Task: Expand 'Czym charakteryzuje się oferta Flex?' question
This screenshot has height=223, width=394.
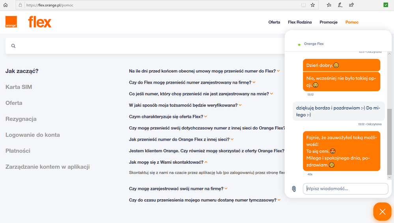Action: point(168,116)
